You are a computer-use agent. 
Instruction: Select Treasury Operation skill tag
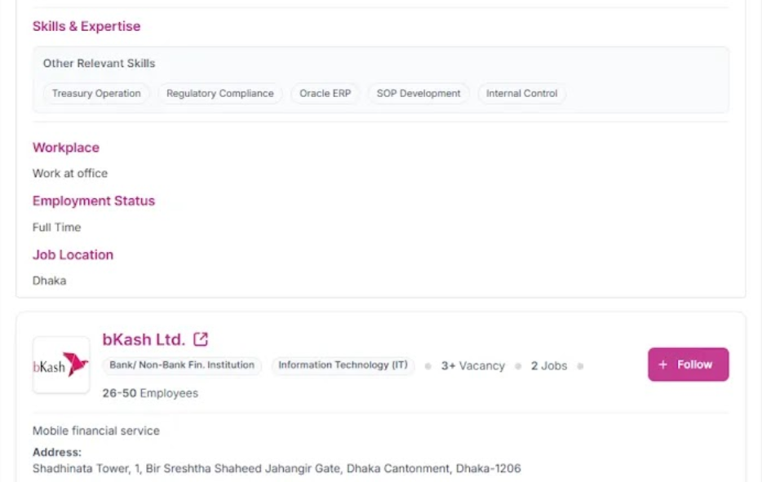[96, 93]
